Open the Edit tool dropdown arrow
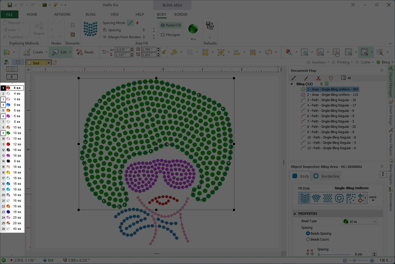395x264 pixels. tap(70, 52)
